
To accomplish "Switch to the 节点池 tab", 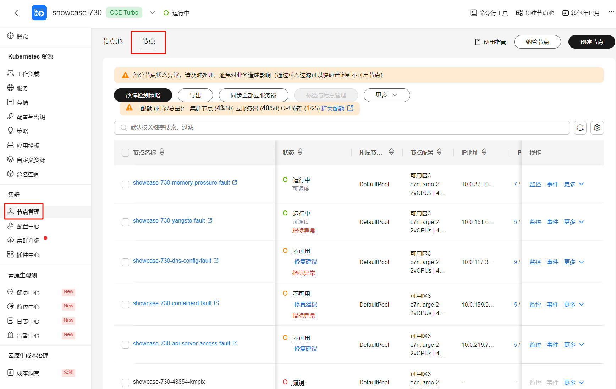I will [112, 42].
